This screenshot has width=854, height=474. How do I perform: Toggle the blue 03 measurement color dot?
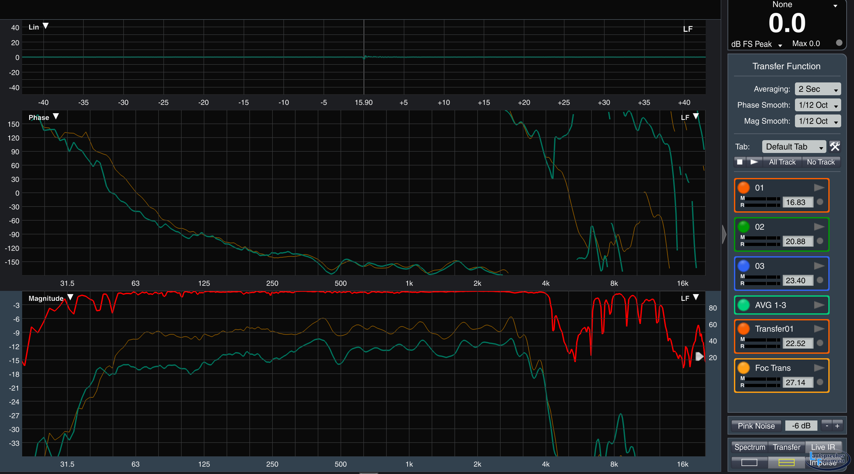click(743, 266)
